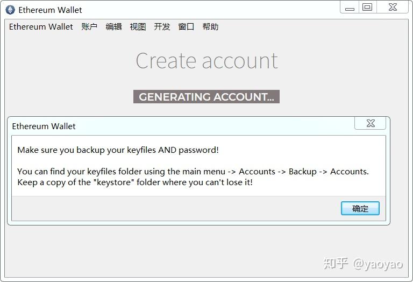Open the 编辑 menu
Viewport: 413px width, 282px height.
pos(113,26)
